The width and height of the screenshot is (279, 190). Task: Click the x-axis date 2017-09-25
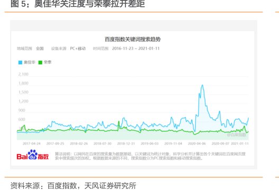pyautogui.click(x=56, y=144)
